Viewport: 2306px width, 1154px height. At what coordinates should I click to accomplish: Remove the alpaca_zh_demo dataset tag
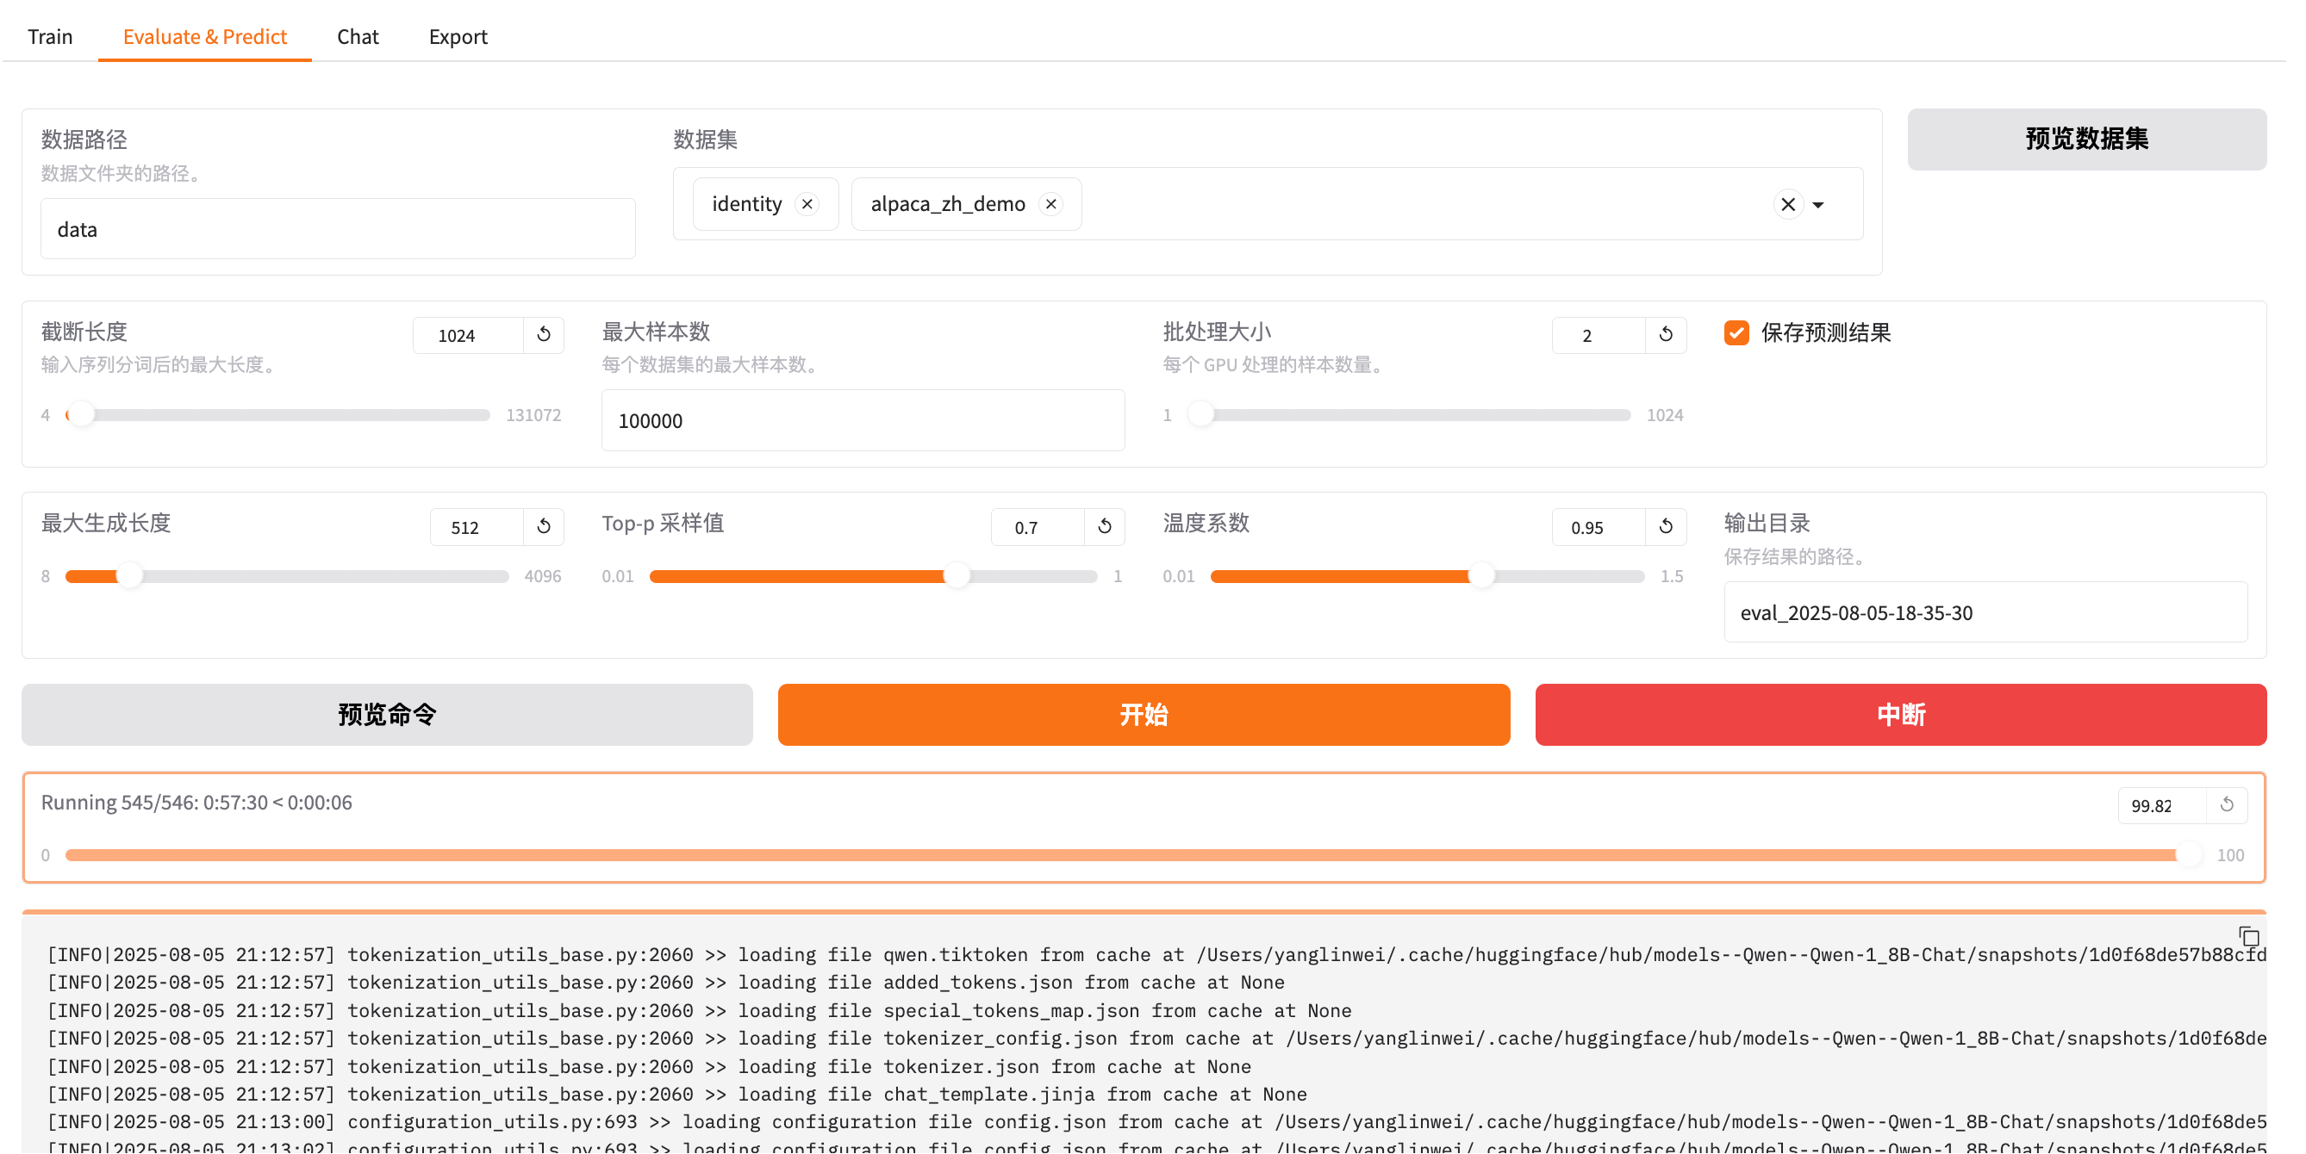(x=1051, y=205)
